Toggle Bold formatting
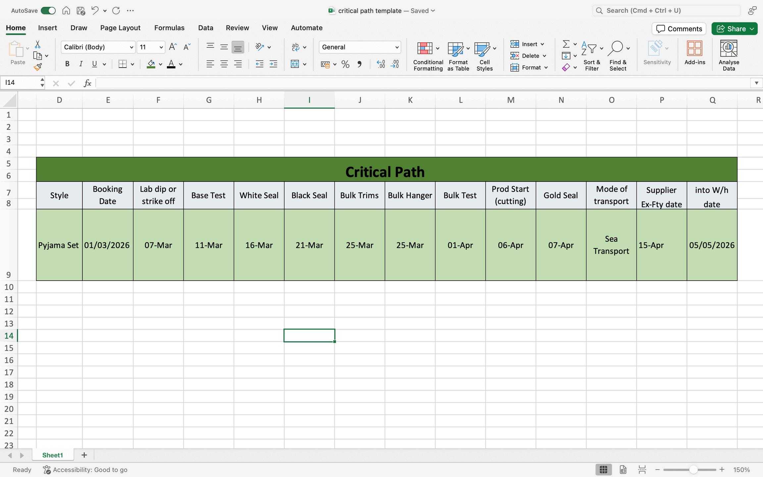Image resolution: width=763 pixels, height=477 pixels. point(67,64)
